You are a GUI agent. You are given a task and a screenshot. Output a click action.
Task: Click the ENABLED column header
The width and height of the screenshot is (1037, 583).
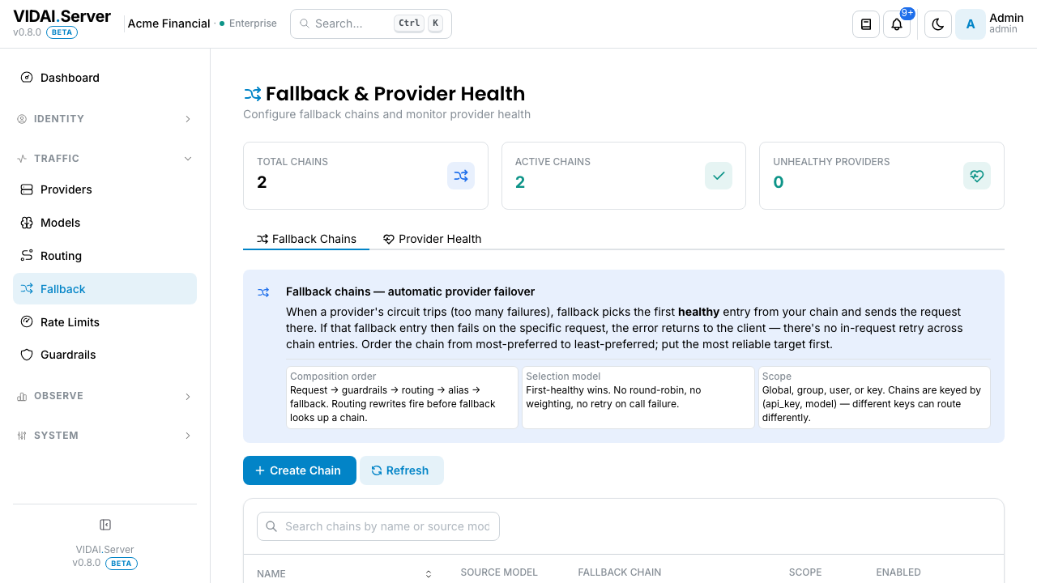[x=898, y=572]
